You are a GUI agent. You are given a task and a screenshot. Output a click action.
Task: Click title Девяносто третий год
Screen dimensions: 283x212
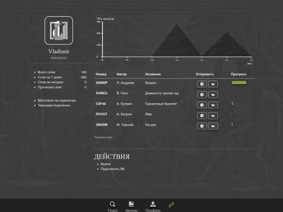point(162,93)
